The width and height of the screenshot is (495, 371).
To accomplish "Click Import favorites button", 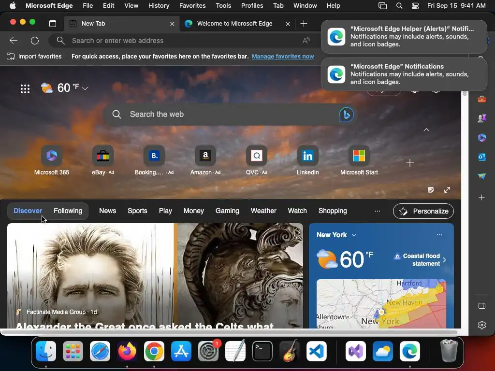I will (x=34, y=57).
